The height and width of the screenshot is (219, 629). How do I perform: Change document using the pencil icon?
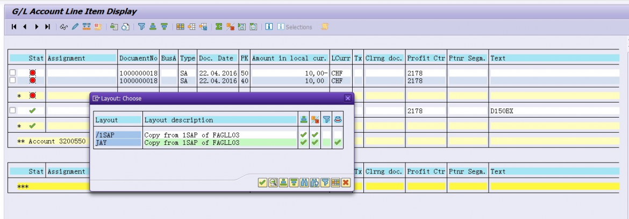75,27
